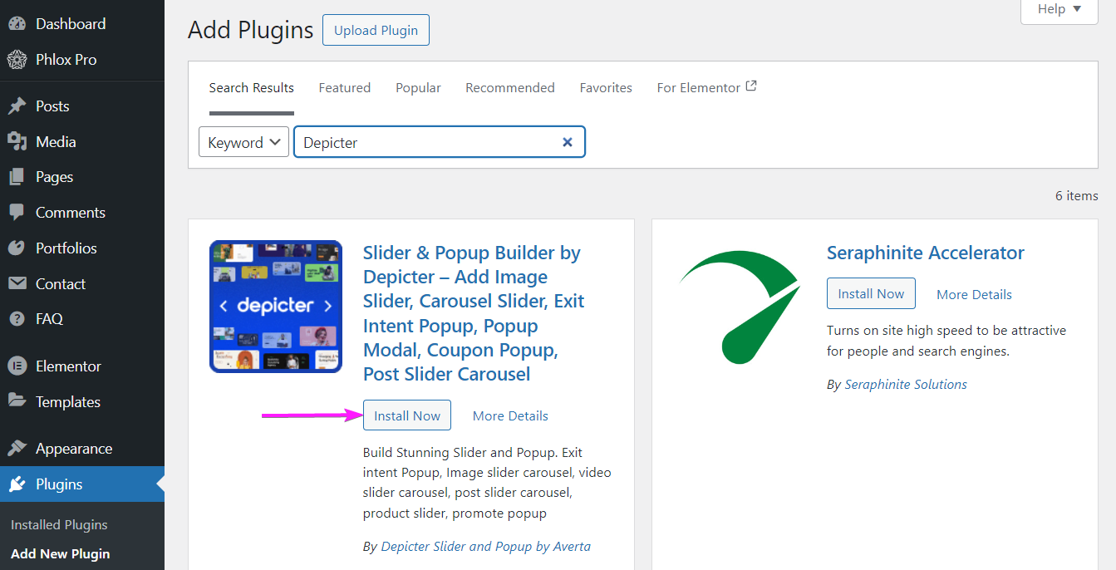
Task: Switch to the Search Results tab
Action: (252, 88)
